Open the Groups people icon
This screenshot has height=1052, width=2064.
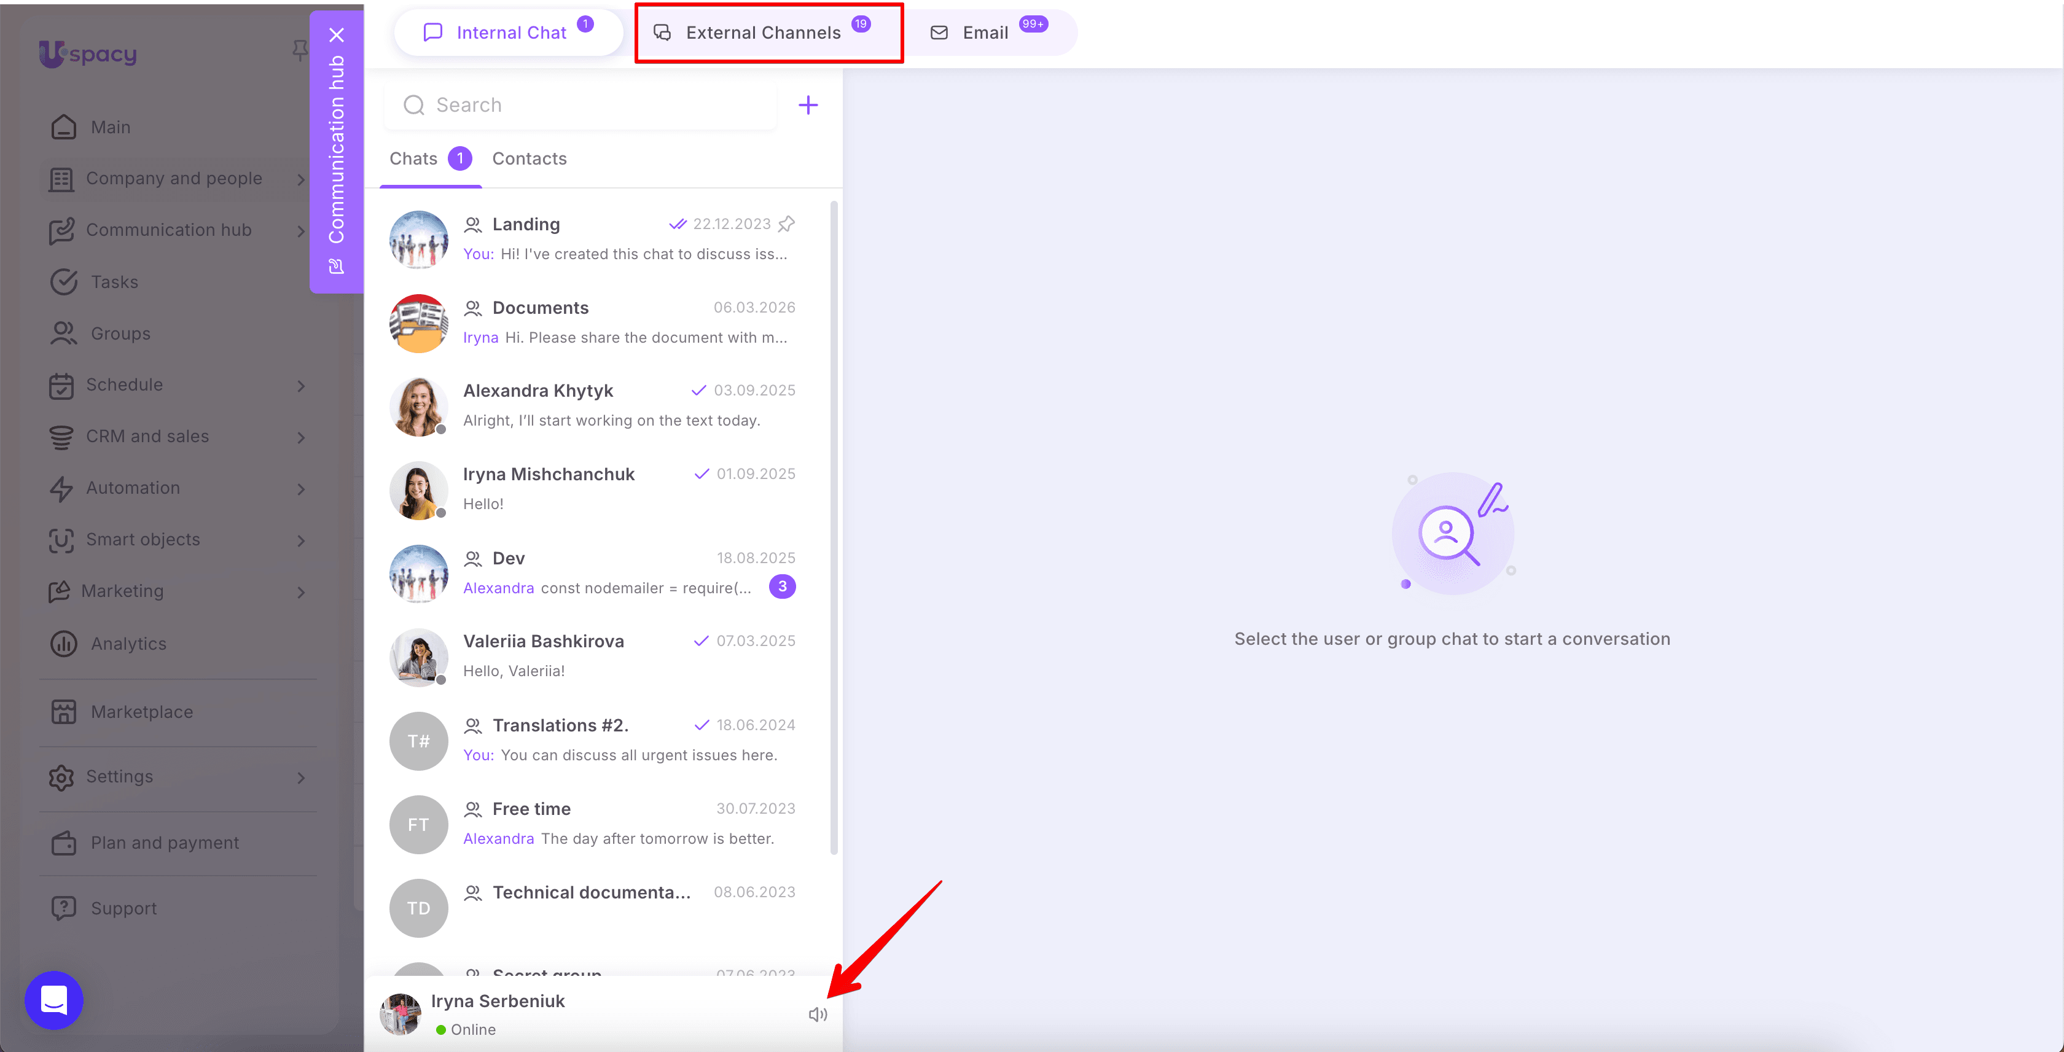[63, 333]
